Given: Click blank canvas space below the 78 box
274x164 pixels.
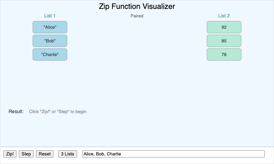Looking at the screenshot, I should tap(224, 82).
